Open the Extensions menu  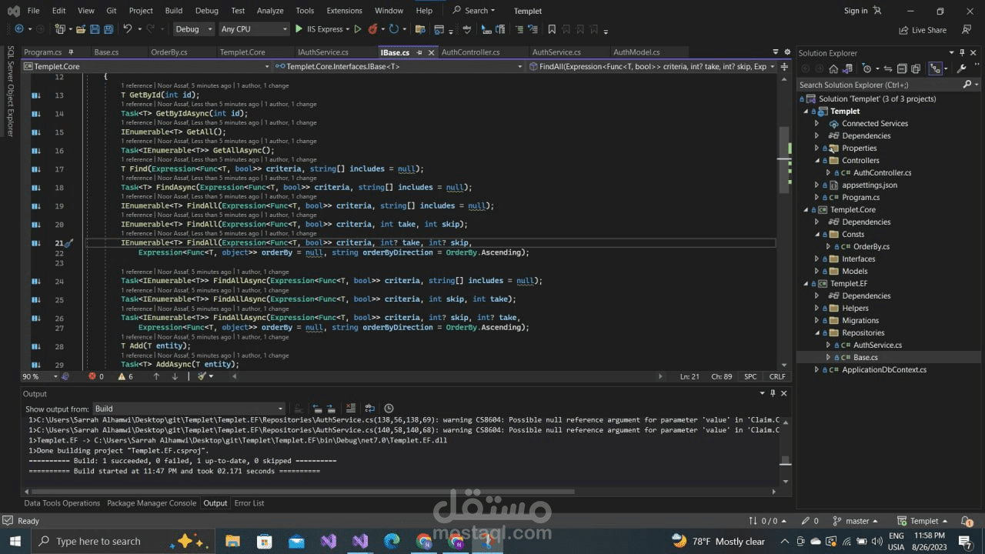coord(344,11)
